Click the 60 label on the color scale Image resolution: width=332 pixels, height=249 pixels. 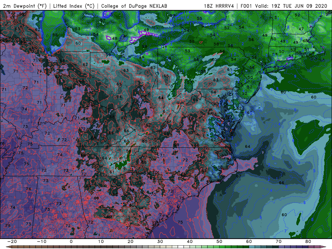(249, 242)
